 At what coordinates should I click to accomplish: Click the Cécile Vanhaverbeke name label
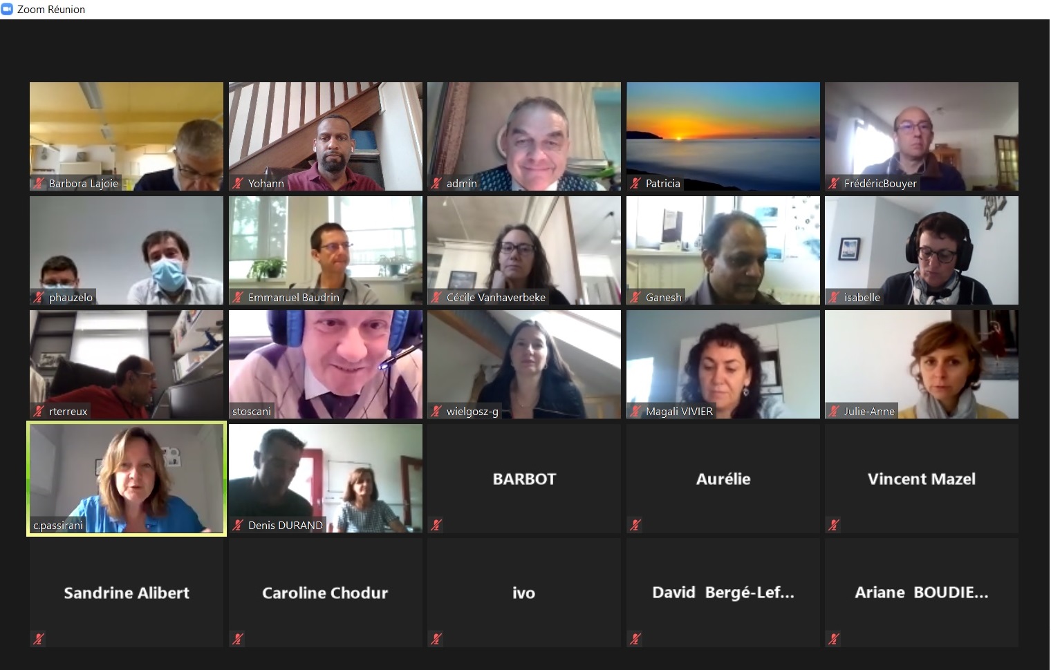point(496,297)
